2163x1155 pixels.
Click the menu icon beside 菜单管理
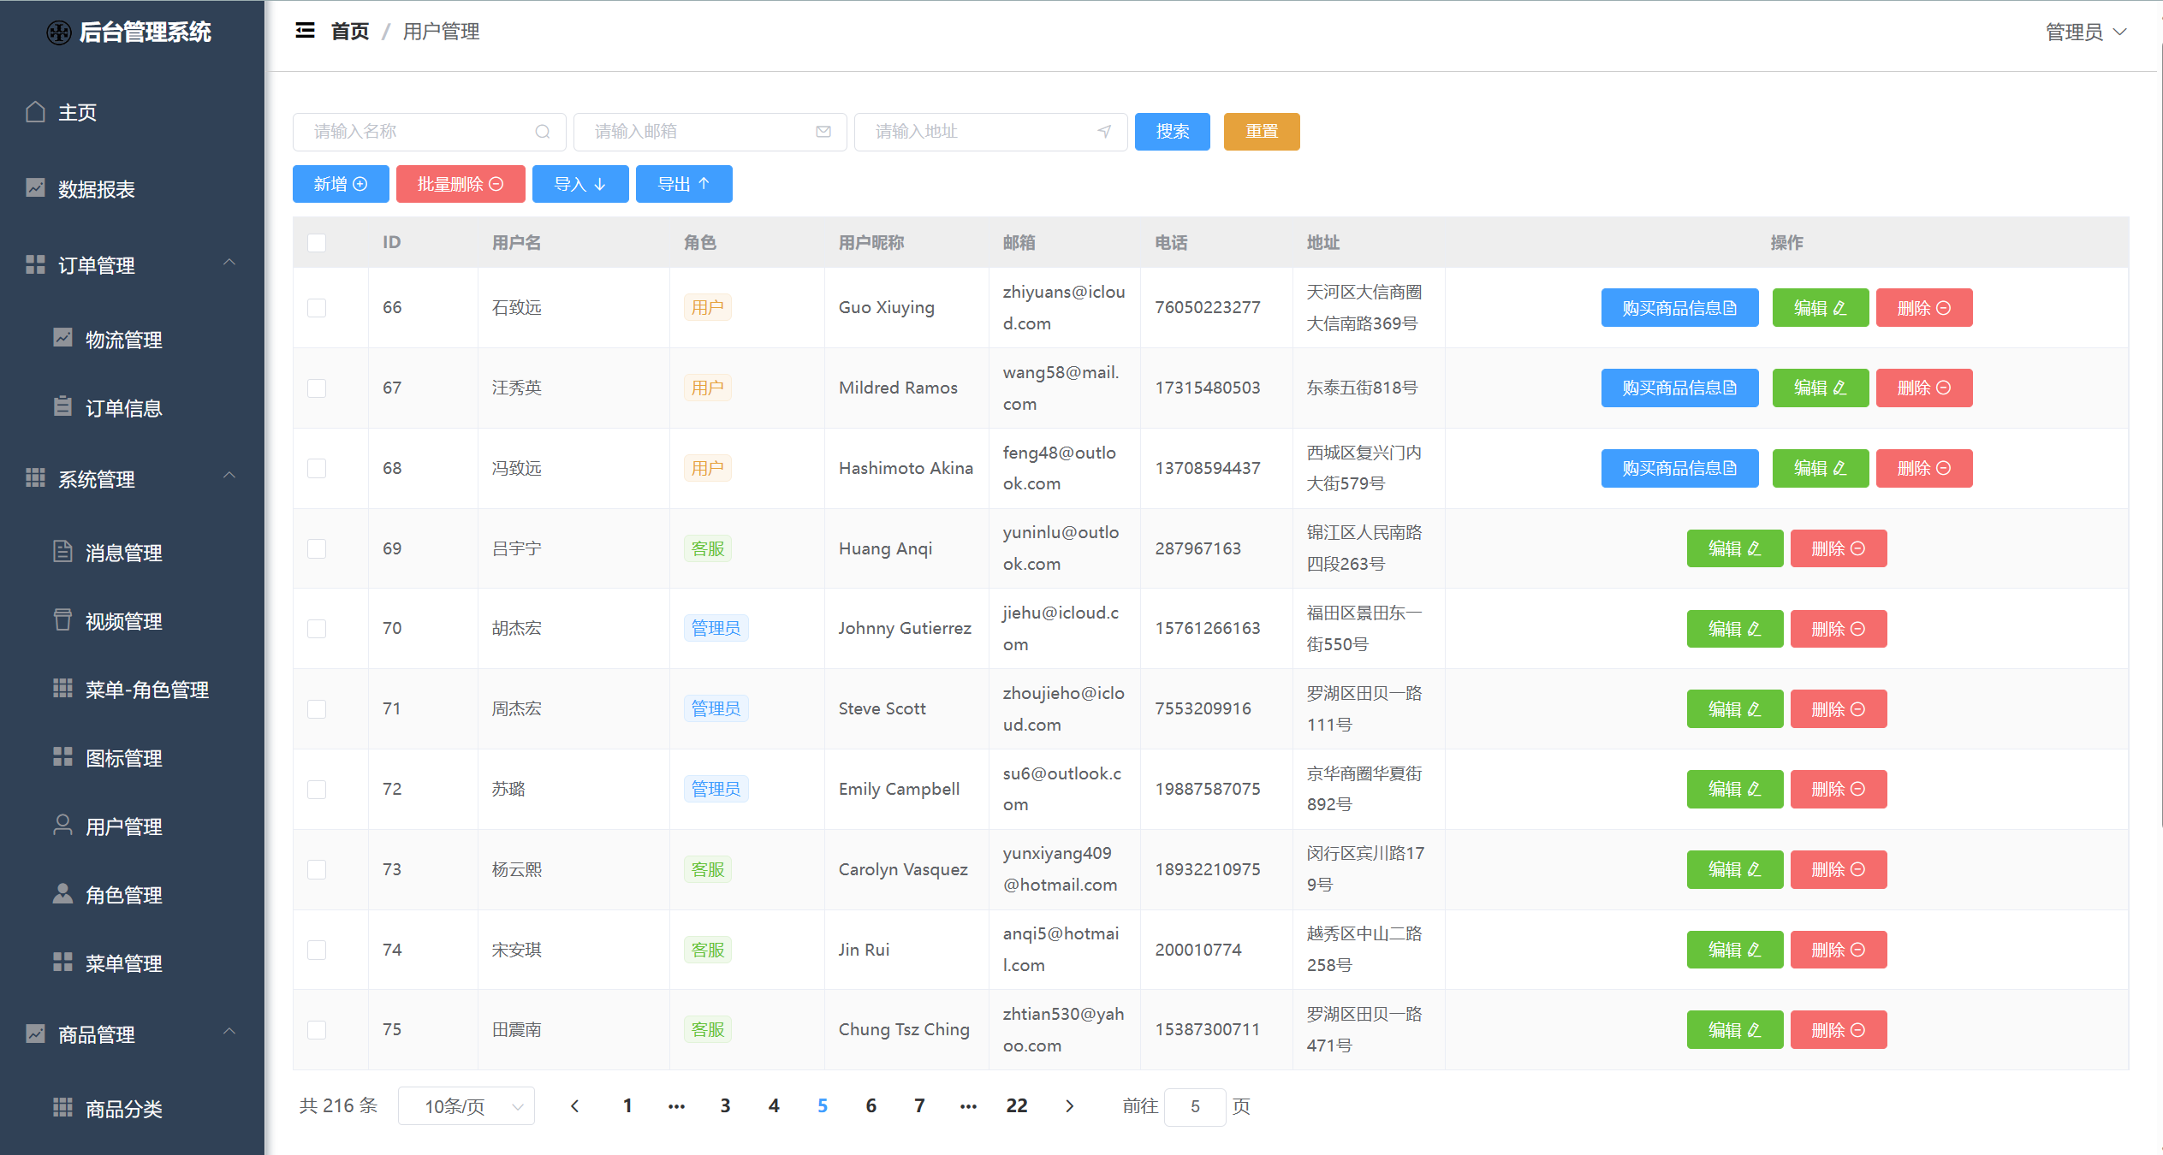pos(62,962)
